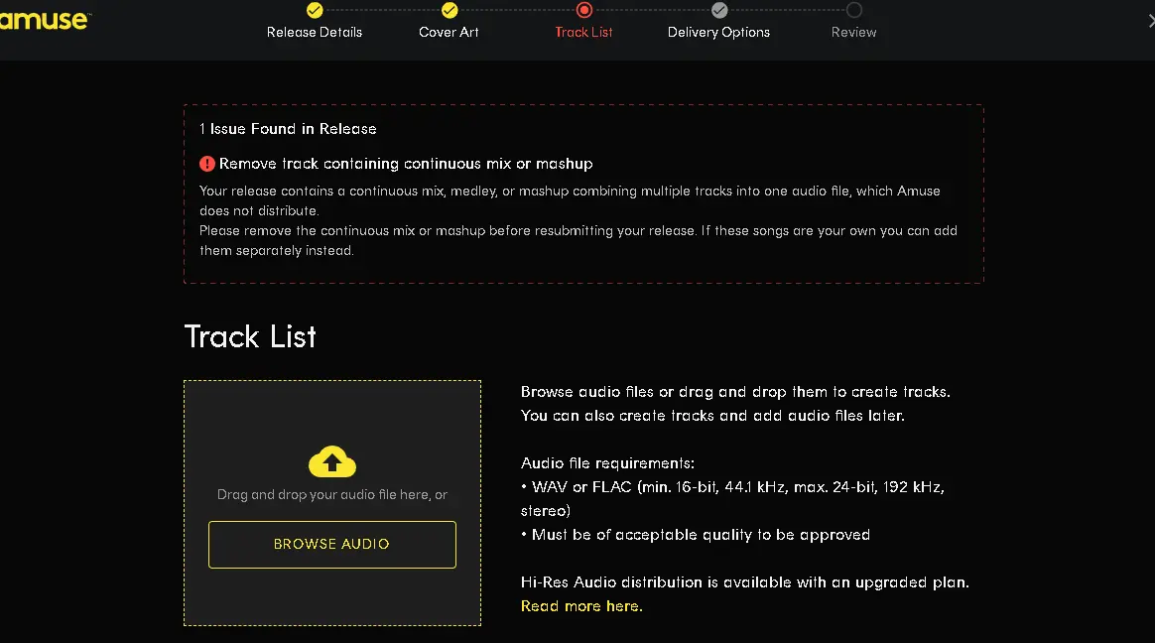This screenshot has height=643, width=1155.
Task: Click the Review step circle icon
Action: click(x=854, y=10)
